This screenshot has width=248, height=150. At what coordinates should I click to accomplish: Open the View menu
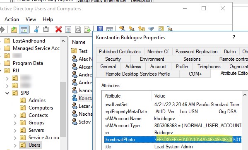[x=31, y=19]
